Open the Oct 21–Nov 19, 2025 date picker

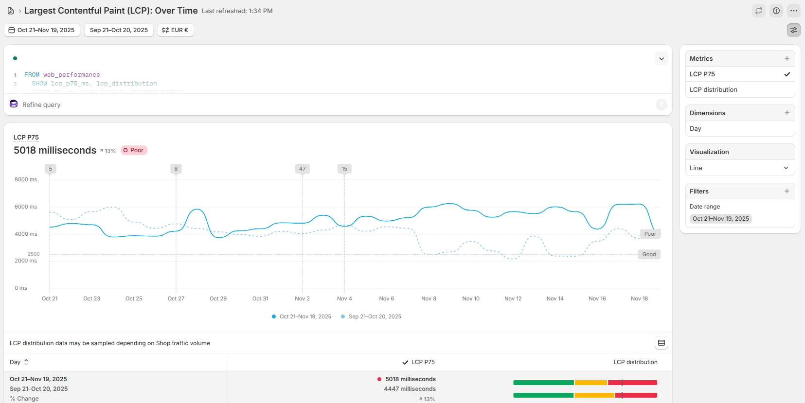[42, 30]
